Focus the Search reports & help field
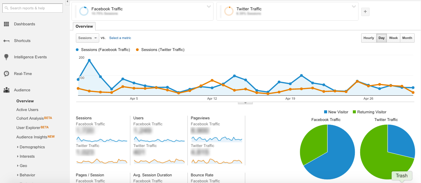This screenshot has width=421, height=183. [x=33, y=8]
